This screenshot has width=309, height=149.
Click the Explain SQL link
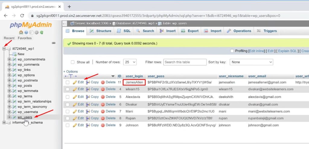pos(287,51)
